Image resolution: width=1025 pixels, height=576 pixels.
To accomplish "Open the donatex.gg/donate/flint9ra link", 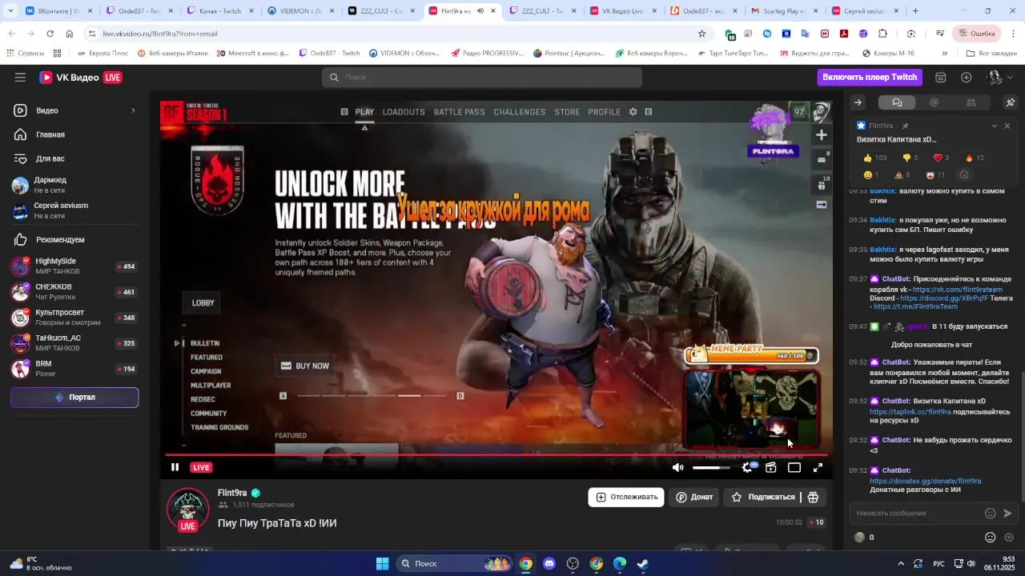I will tap(925, 481).
